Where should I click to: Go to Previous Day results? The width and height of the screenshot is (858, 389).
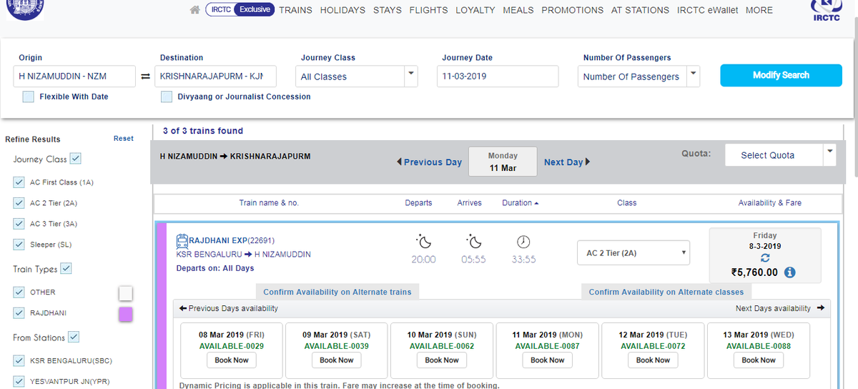point(429,162)
